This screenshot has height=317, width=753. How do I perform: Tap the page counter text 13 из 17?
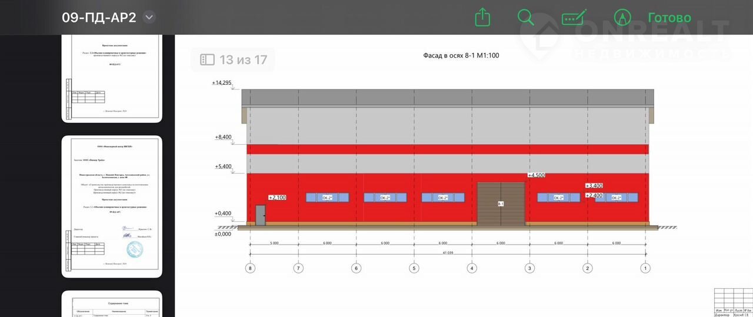tap(243, 59)
